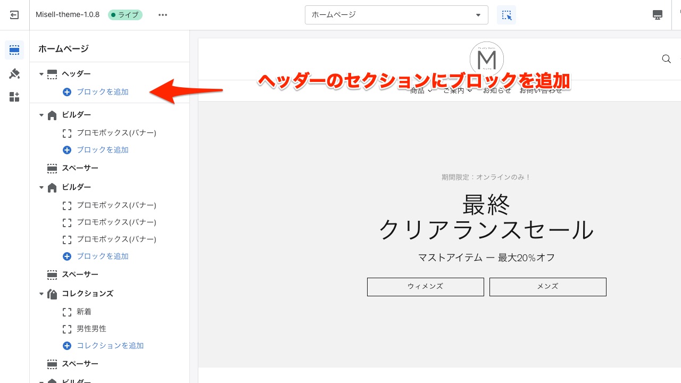Open お知らせ navigation link
The width and height of the screenshot is (681, 383).
coord(497,91)
